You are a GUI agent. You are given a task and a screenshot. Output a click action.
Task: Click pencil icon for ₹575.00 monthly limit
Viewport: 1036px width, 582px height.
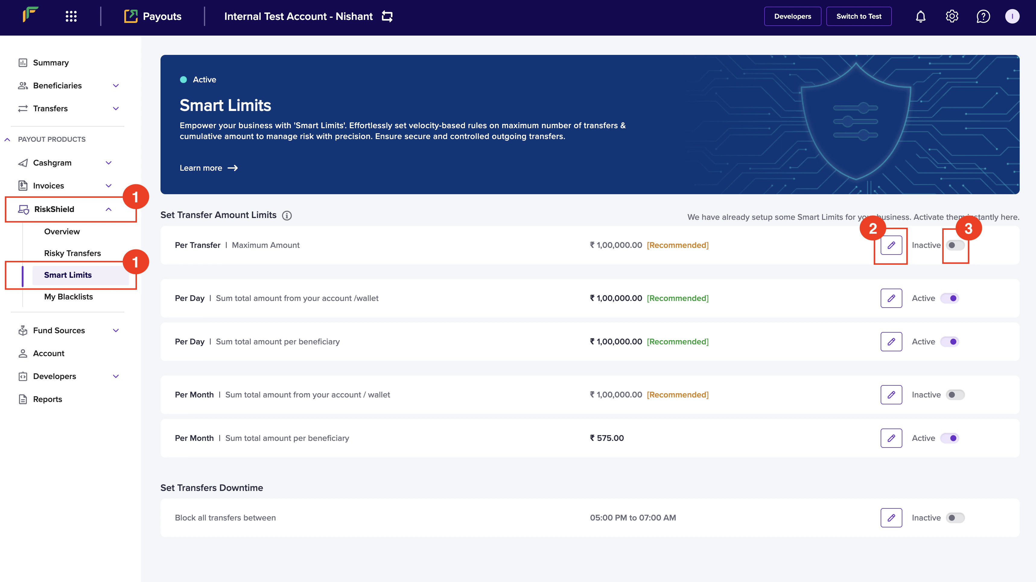coord(891,438)
